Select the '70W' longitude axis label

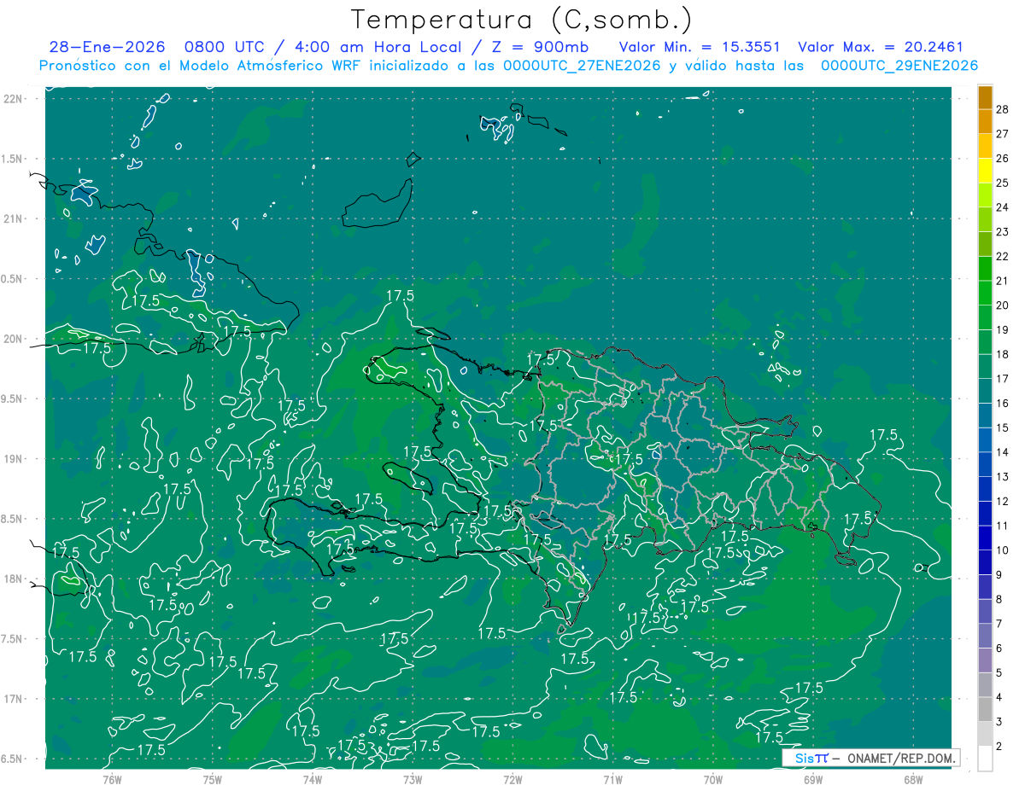point(712,780)
